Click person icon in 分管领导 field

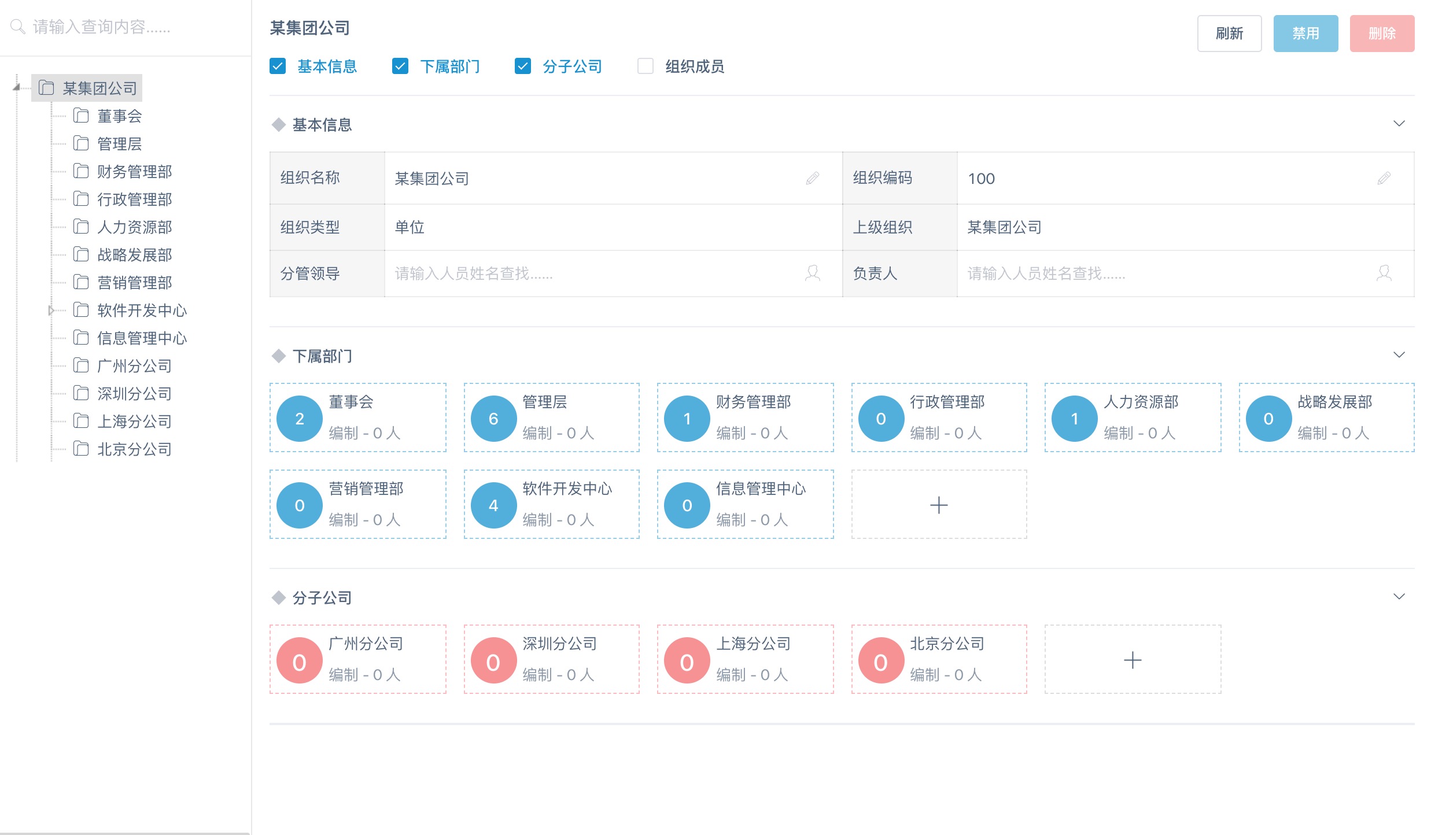812,273
